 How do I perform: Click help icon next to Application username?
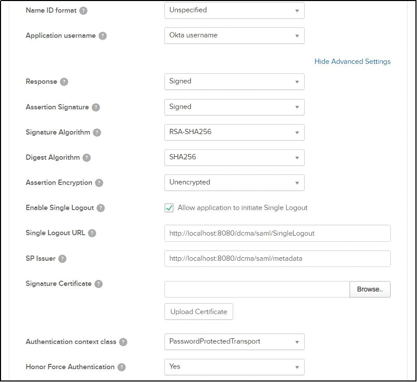coord(103,36)
